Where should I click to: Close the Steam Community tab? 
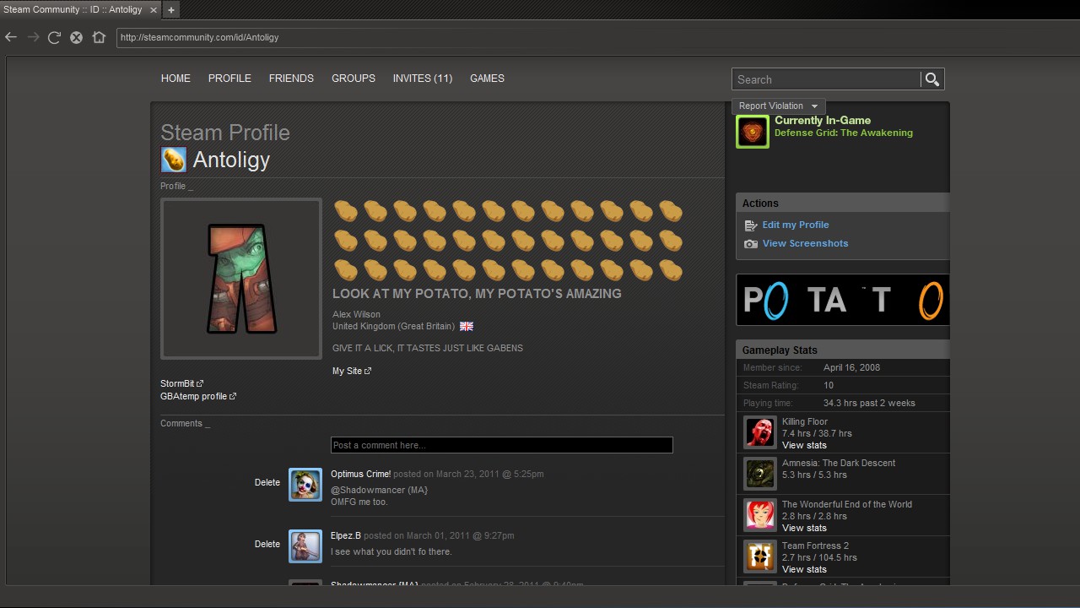point(153,9)
